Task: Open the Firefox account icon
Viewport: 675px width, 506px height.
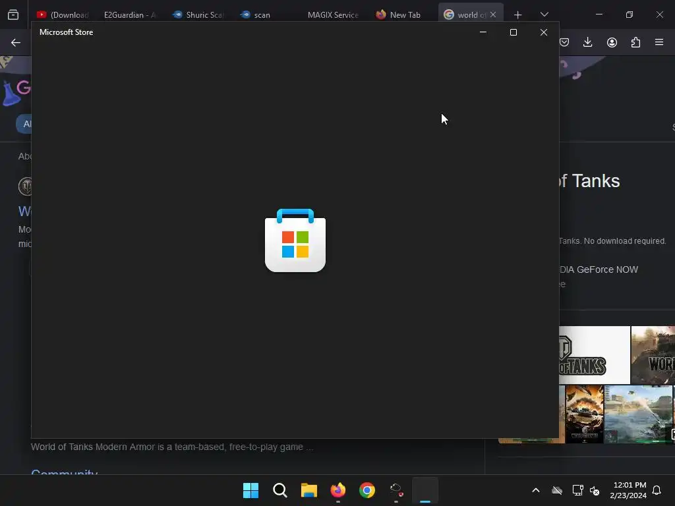Action: click(x=612, y=42)
